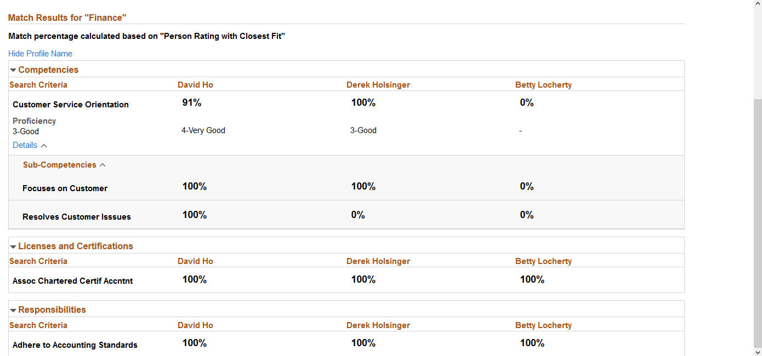The width and height of the screenshot is (762, 356).
Task: Open Assoc Chartered Certif Accntnt certification
Action: [72, 280]
